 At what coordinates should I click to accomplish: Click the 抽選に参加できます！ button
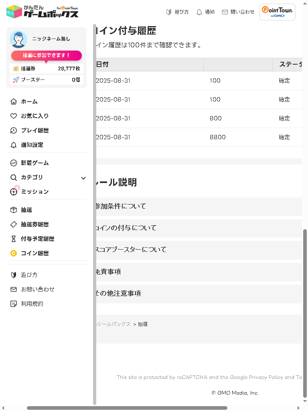[47, 55]
